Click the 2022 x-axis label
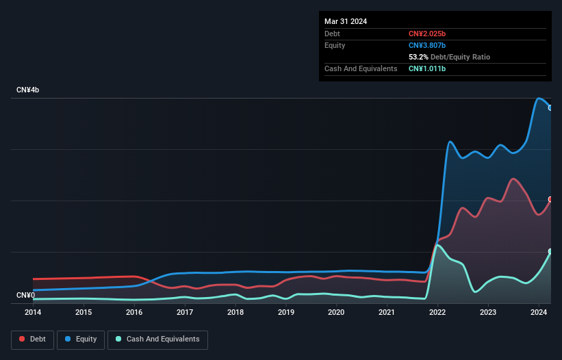562x360 pixels. (437, 312)
